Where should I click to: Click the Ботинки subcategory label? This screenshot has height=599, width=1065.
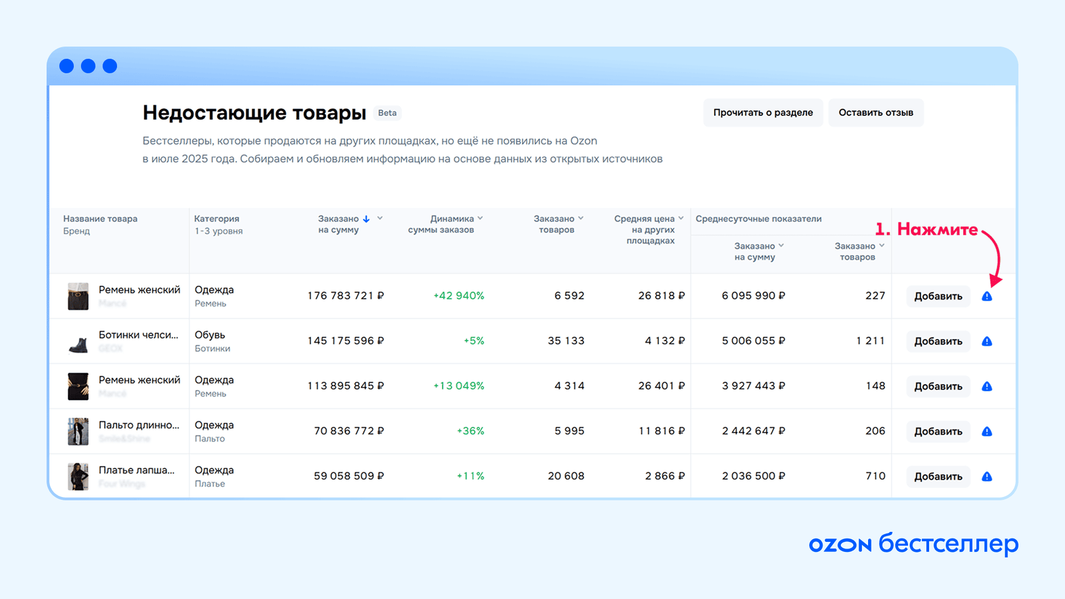(212, 348)
